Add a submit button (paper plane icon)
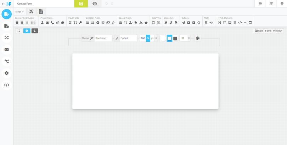Image resolution: width=287 pixels, height=145 pixels. pyautogui.click(x=184, y=23)
